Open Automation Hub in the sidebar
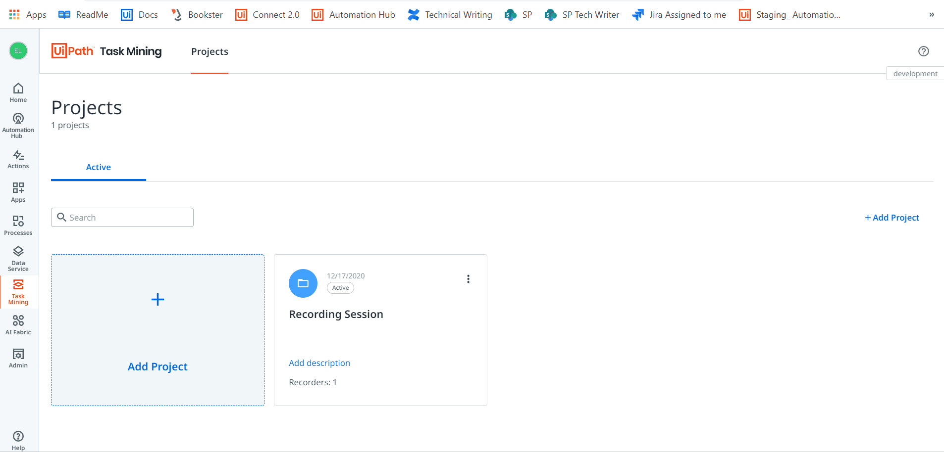This screenshot has width=944, height=452. [x=18, y=126]
